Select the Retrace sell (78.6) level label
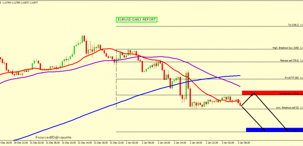 tap(288, 60)
